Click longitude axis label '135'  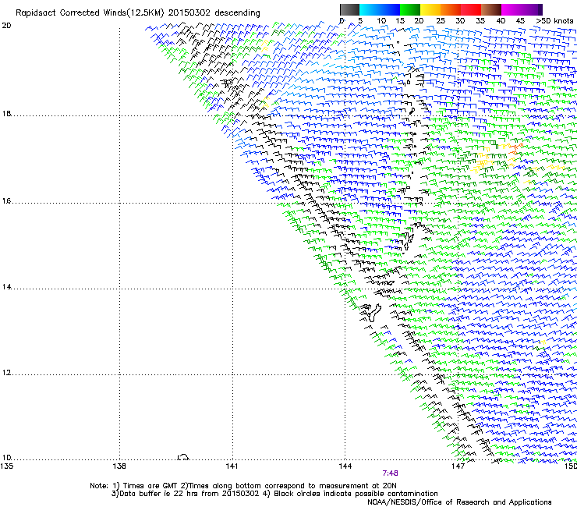coord(6,466)
